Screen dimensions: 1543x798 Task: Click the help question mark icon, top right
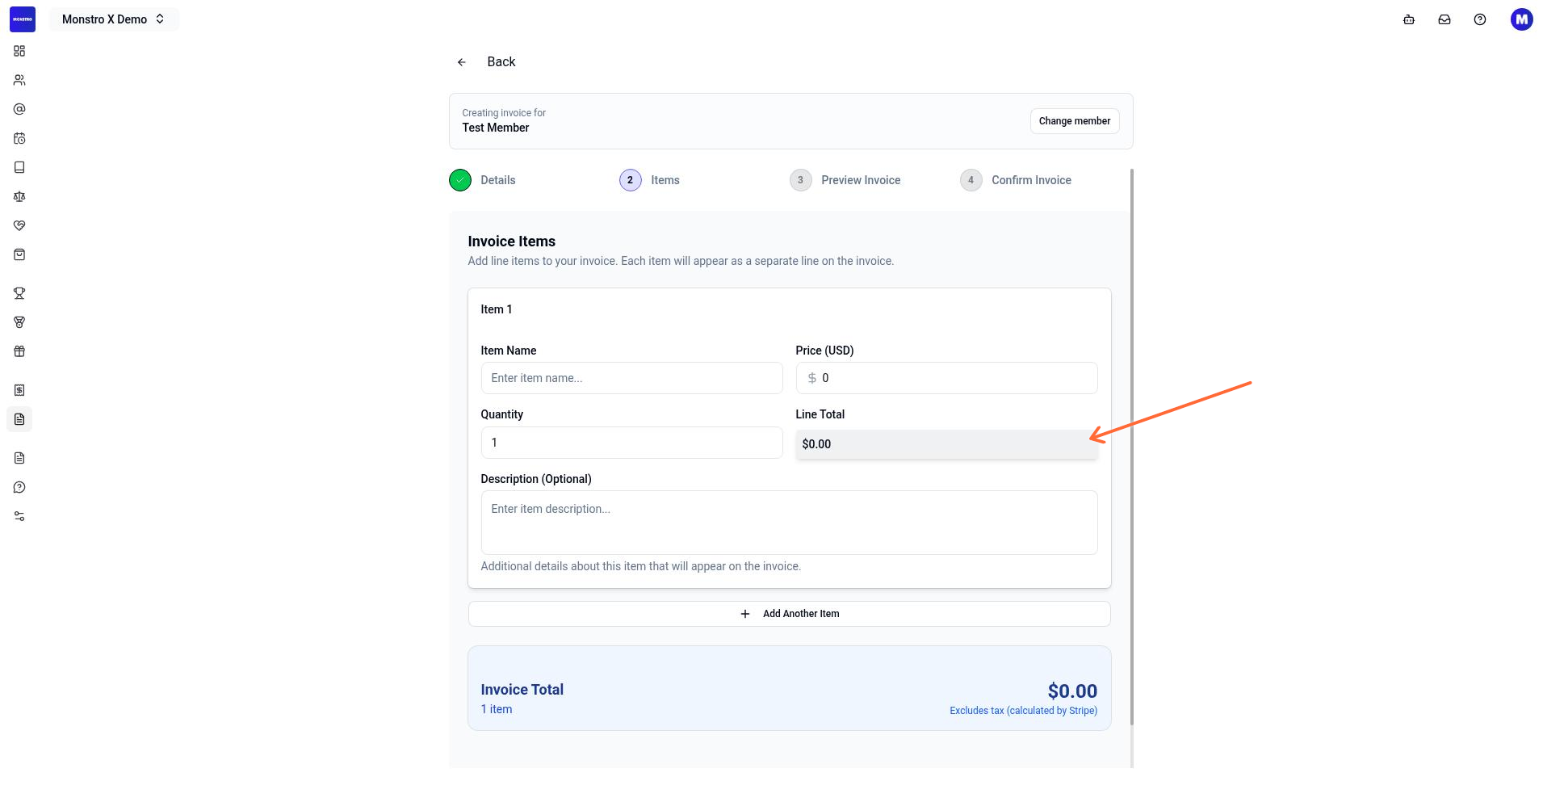click(x=1480, y=19)
